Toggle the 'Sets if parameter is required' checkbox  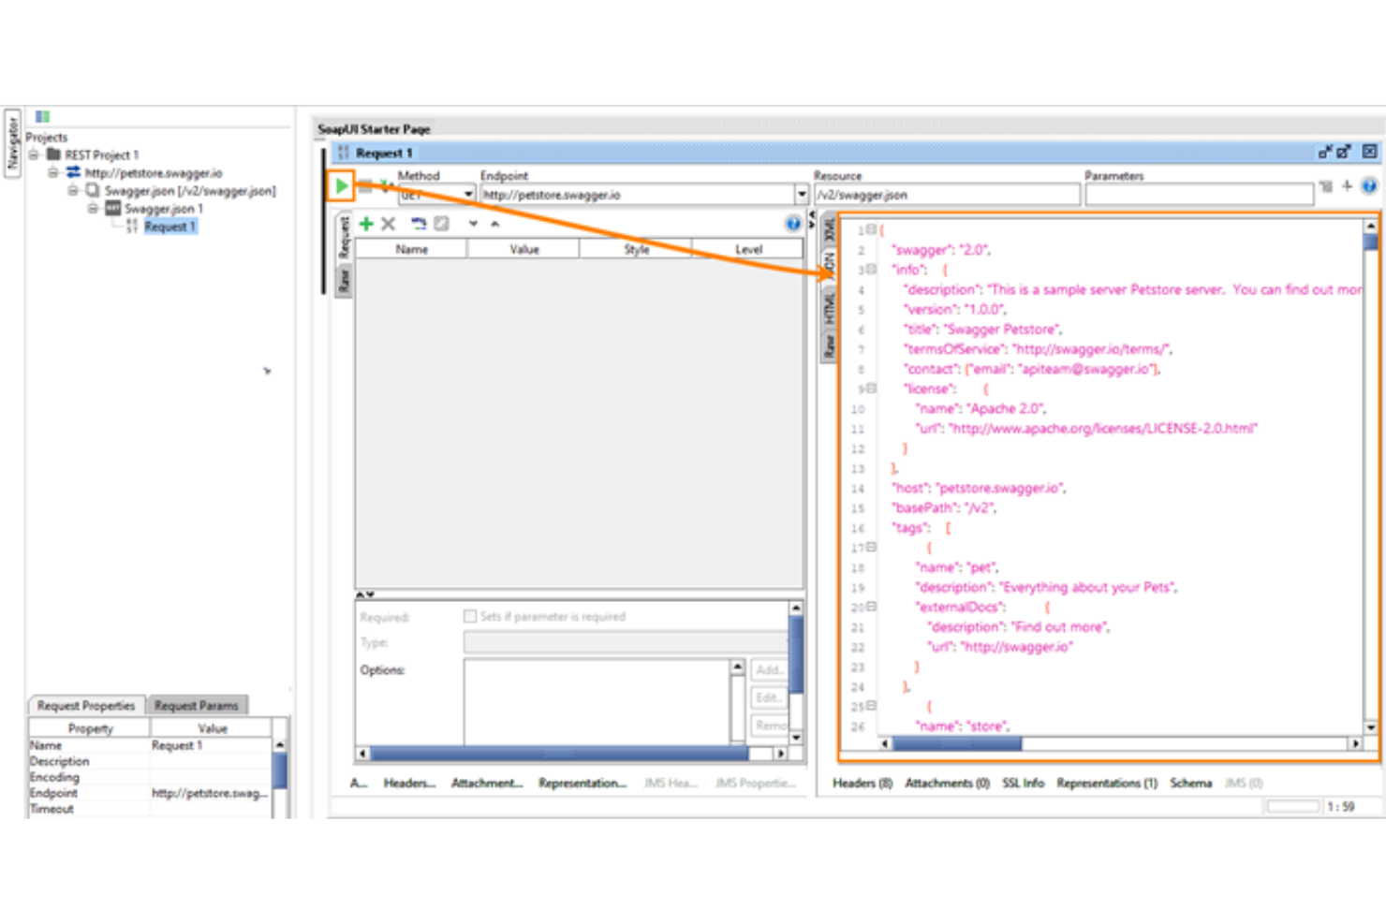pos(470,616)
